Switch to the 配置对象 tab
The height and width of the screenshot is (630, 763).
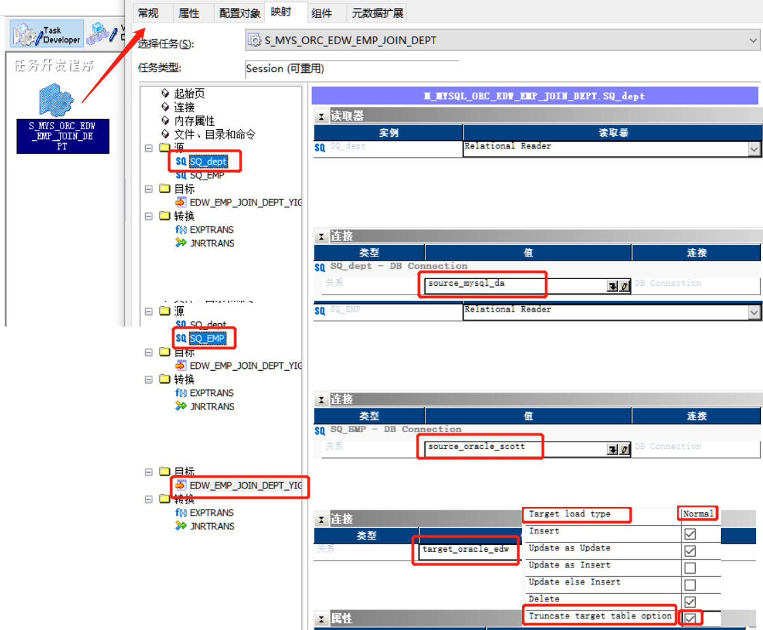pyautogui.click(x=239, y=13)
